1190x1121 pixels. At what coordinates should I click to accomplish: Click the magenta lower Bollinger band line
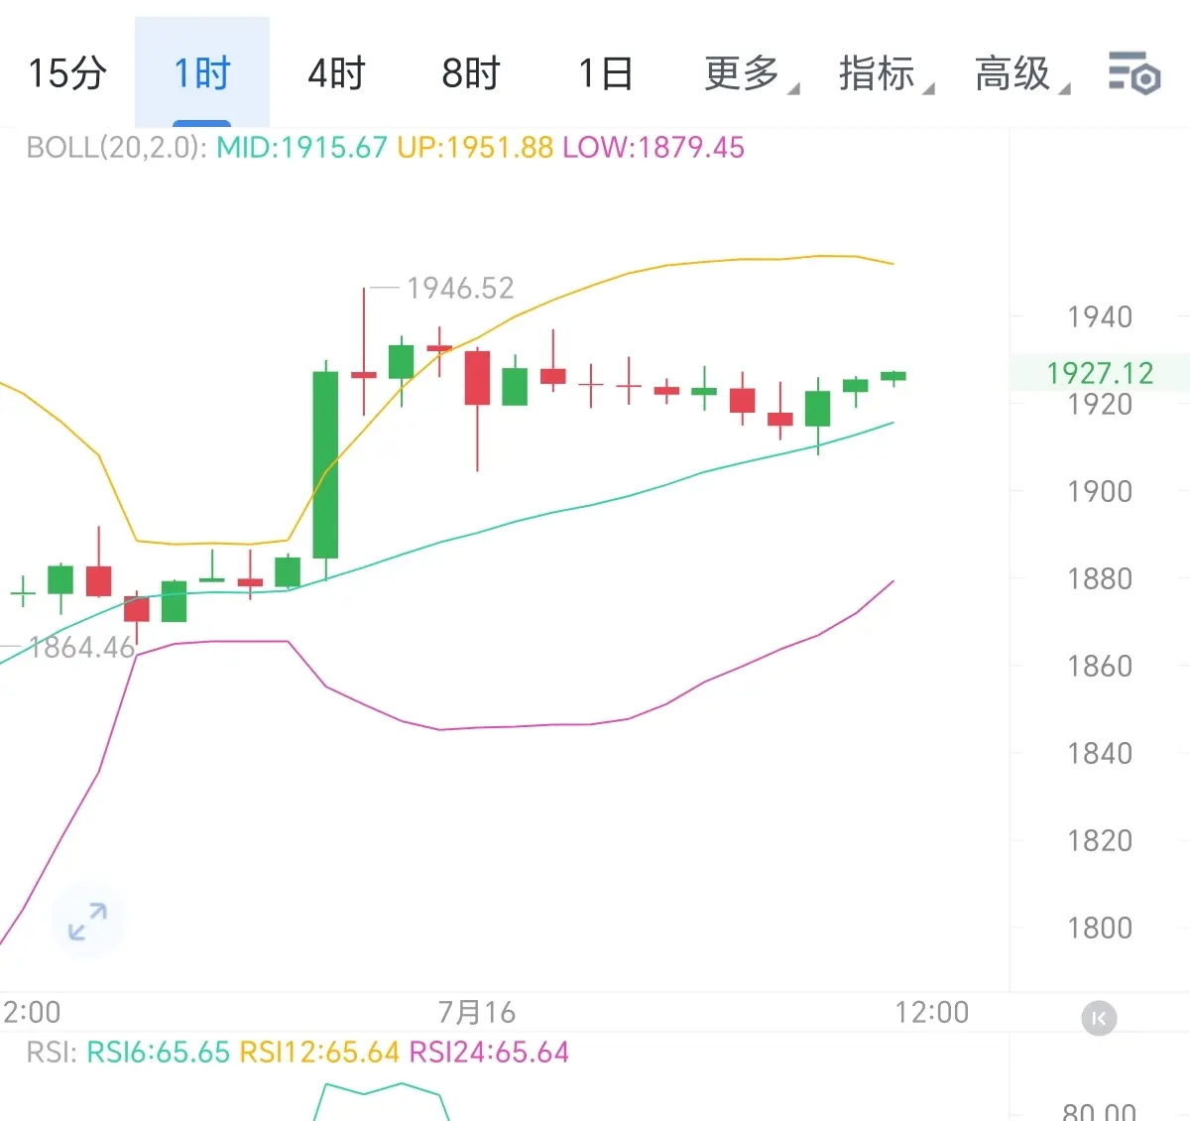(x=516, y=727)
